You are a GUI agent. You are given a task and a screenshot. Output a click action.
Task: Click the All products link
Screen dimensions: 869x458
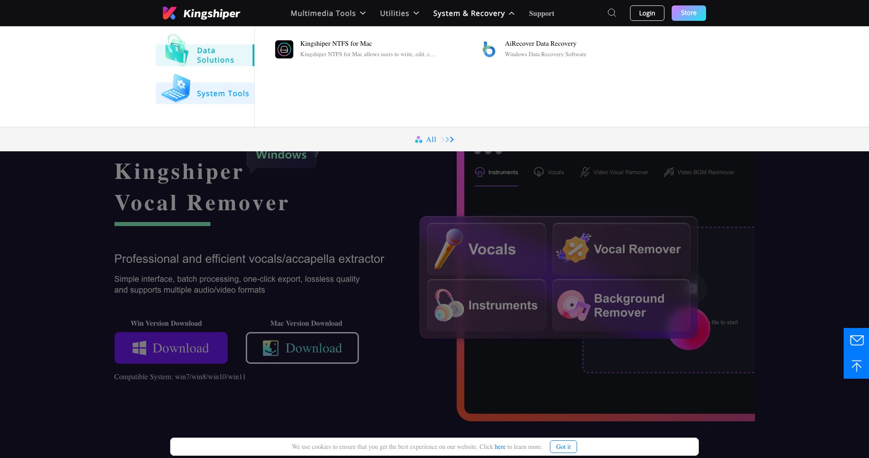point(434,140)
